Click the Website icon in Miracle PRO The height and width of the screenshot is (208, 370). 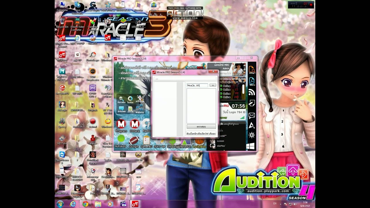(x=139, y=109)
